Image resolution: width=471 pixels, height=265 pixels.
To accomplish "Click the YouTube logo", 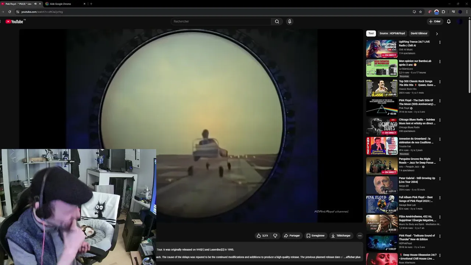I will 14,22.
